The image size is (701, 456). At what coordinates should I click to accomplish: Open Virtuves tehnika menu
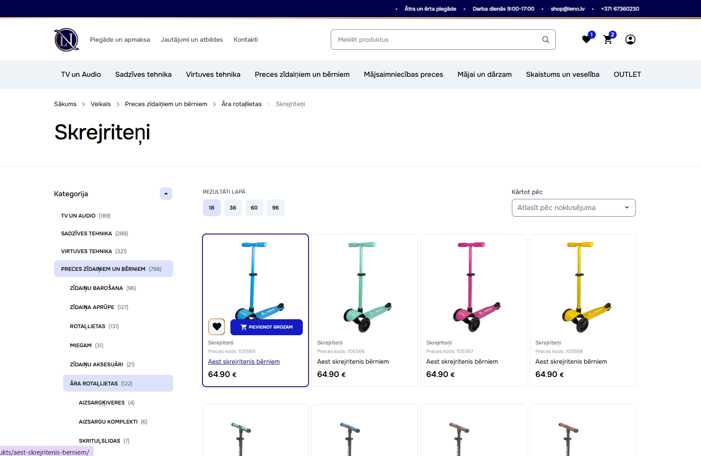(x=213, y=75)
